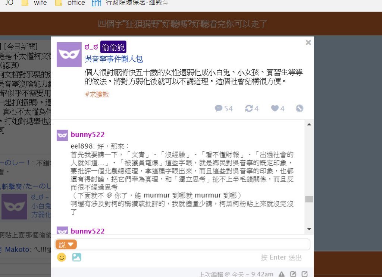This screenshot has width=382, height=277.
Task: Move the replies scrollbar thumb
Action: point(309,199)
